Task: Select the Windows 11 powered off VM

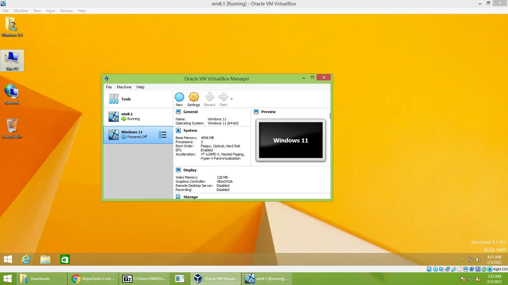Action: pyautogui.click(x=138, y=135)
